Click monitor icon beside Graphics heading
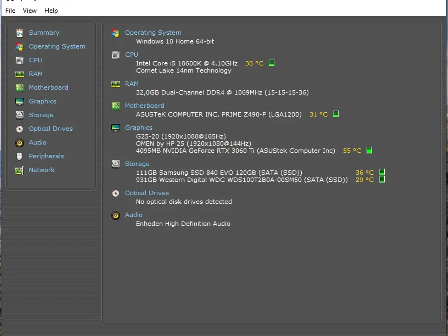Image resolution: width=448 pixels, height=336 pixels. click(x=115, y=128)
